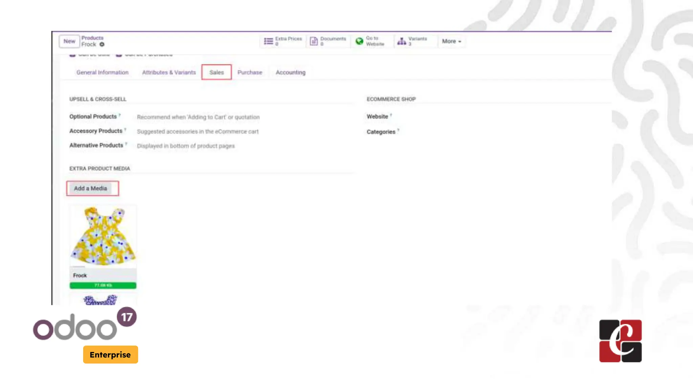693x390 pixels.
Task: Toggle the Can be Sold checkbox
Action: (x=72, y=55)
